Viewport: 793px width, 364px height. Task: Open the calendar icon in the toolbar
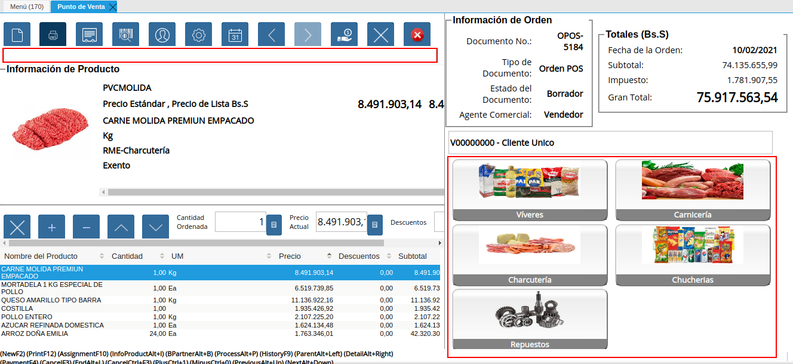pyautogui.click(x=235, y=34)
